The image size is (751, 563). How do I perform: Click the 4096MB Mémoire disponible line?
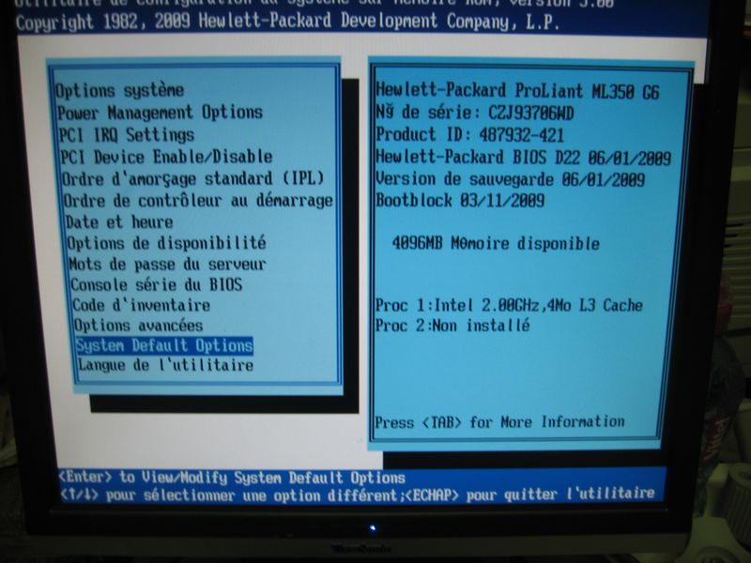point(496,243)
